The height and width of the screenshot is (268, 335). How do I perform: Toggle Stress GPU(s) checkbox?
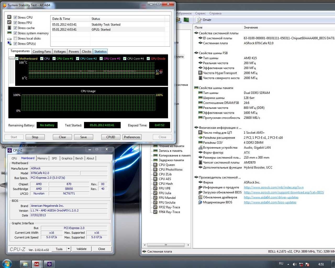[x=15, y=44]
